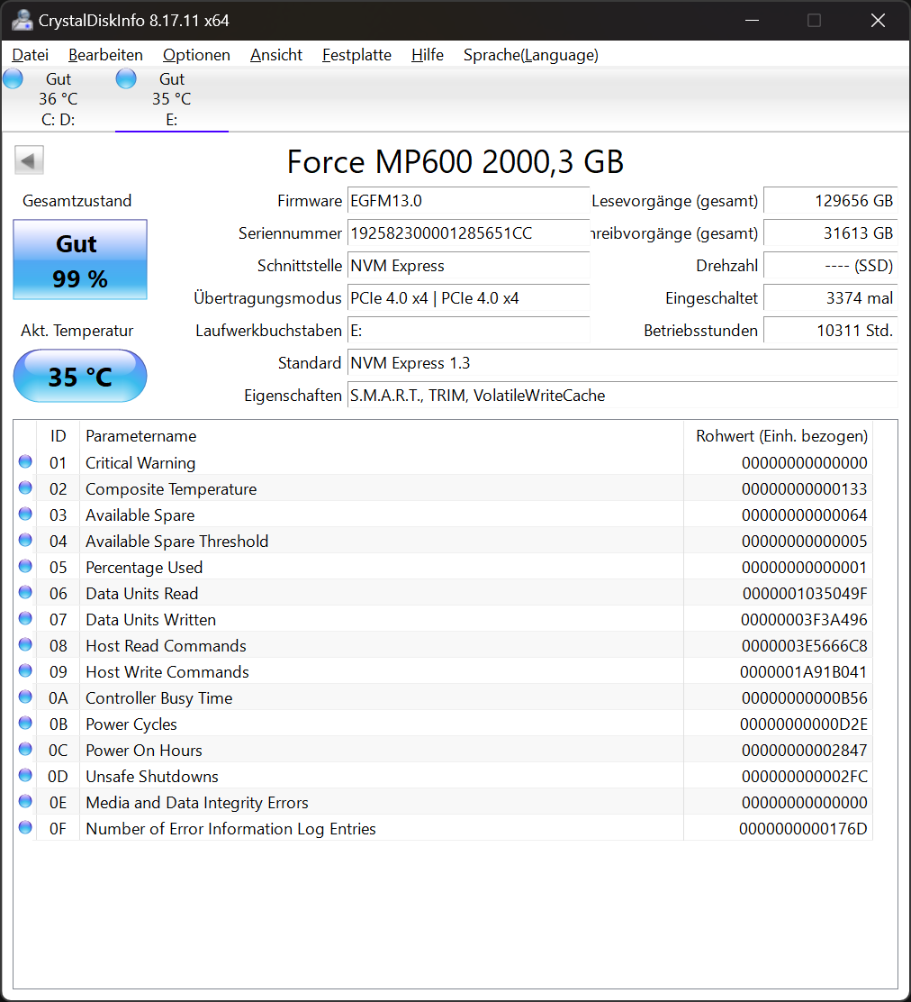The image size is (911, 1002).
Task: Click raw value 00000000000D2E
Action: tap(803, 724)
